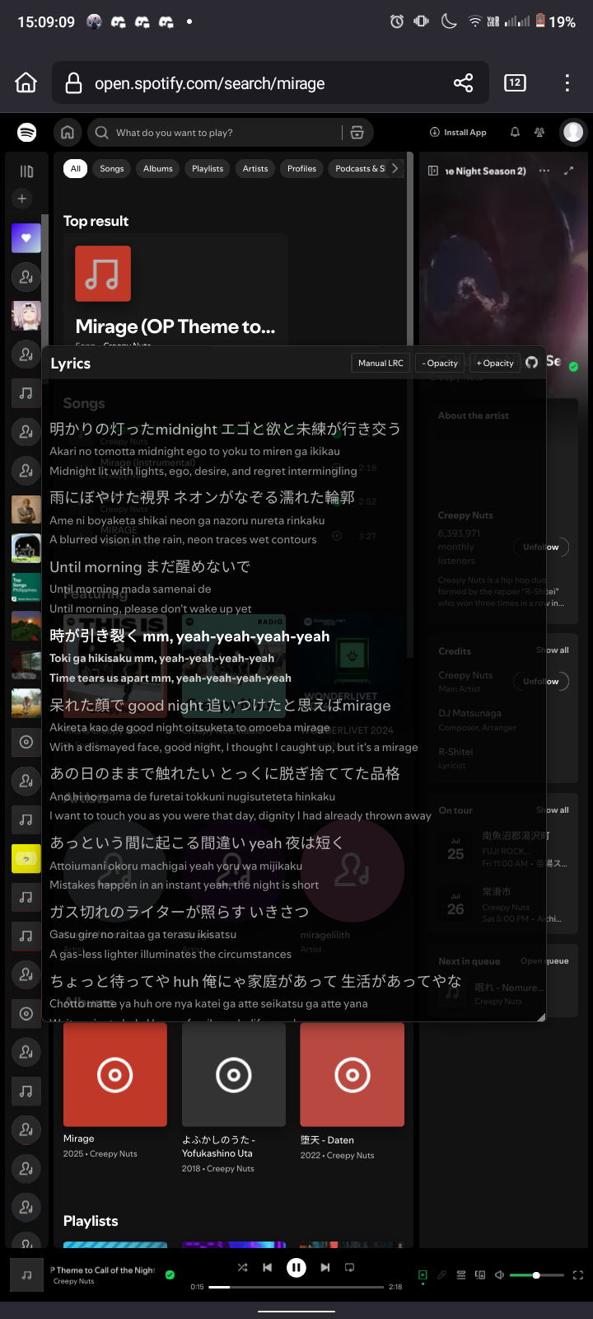Screen dimensions: 593x1319
Task: Decrease lyrics panel opacity
Action: click(440, 363)
